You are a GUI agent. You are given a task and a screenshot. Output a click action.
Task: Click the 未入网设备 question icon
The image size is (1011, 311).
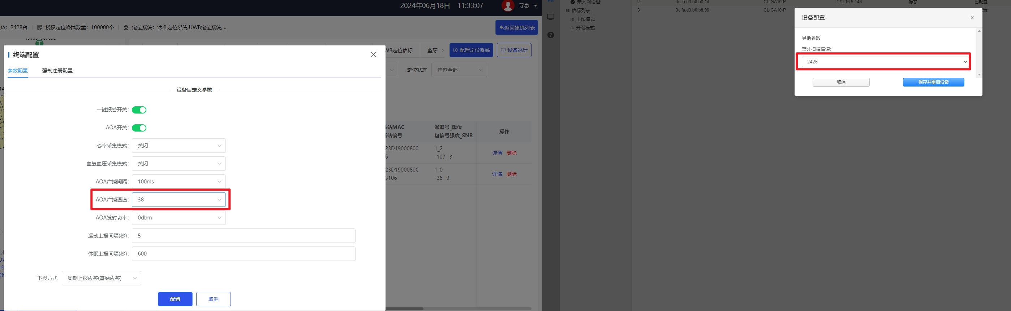(x=573, y=2)
